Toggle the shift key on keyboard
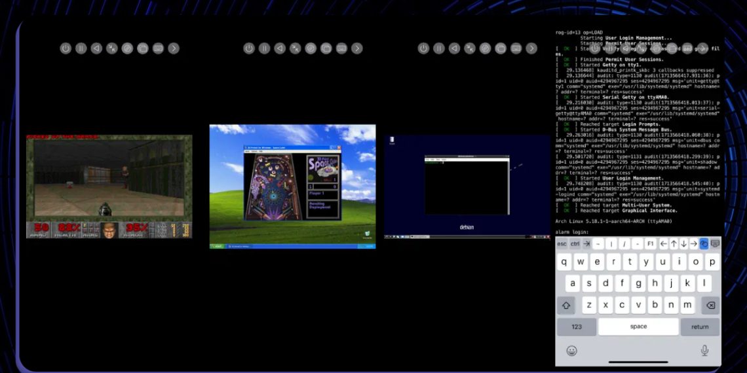This screenshot has width=747, height=373. (x=565, y=306)
